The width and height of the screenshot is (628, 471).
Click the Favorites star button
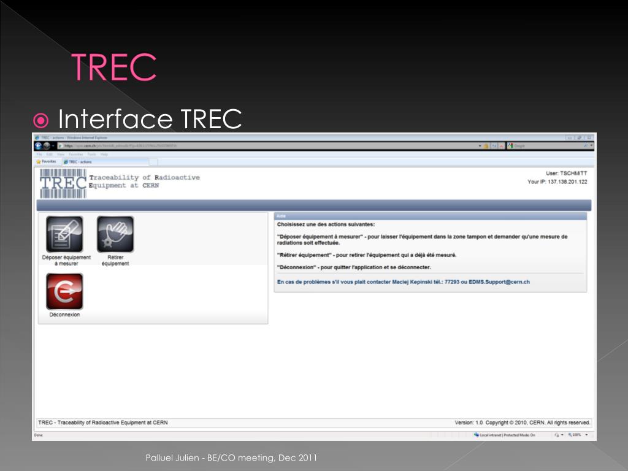(46, 162)
